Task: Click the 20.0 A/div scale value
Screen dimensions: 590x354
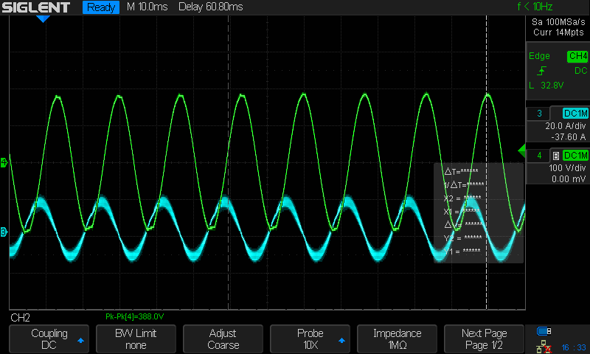Action: [566, 126]
